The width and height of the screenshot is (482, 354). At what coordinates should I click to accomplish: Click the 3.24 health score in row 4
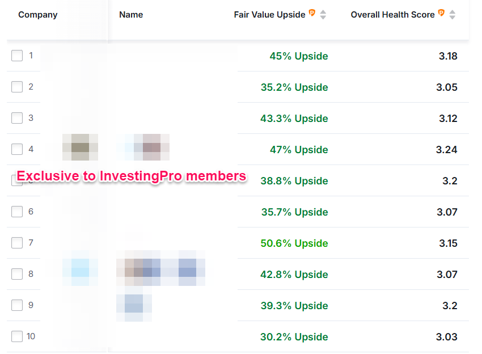coord(446,149)
